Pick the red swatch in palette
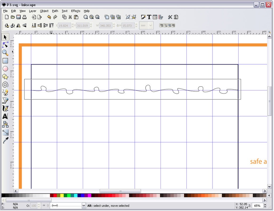This screenshot has height=211, width=274. click(x=55, y=196)
